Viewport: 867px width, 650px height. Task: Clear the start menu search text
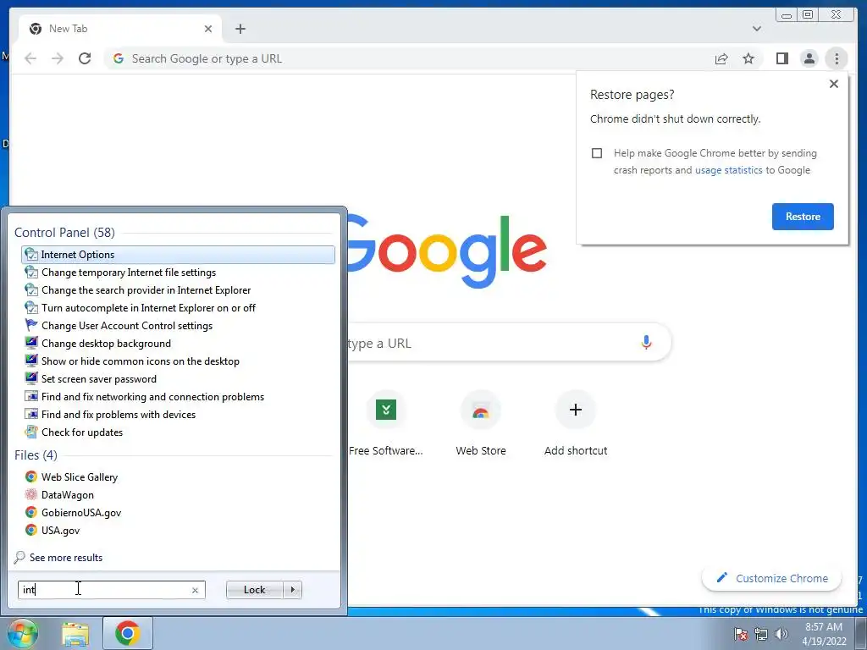point(195,590)
